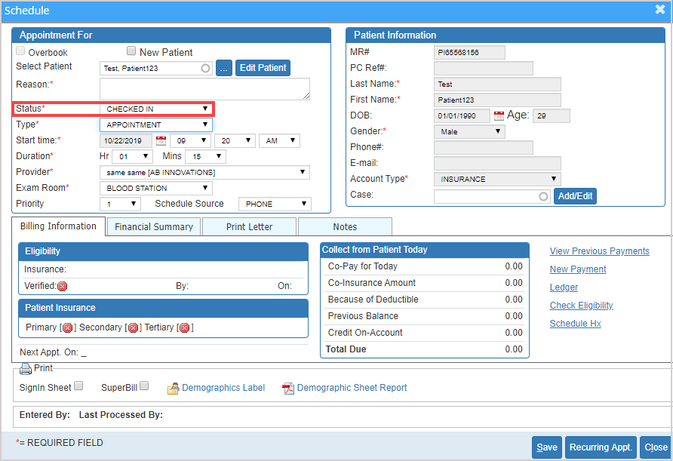
Task: Open the Demographics Label icon
Action: click(x=173, y=388)
